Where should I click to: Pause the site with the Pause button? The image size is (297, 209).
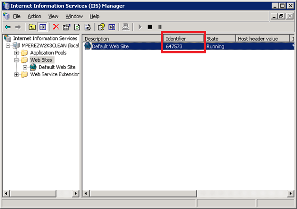point(160,27)
